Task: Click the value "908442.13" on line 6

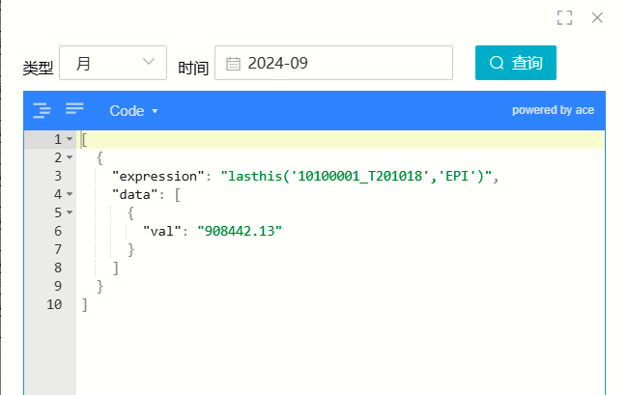Action: click(x=240, y=231)
